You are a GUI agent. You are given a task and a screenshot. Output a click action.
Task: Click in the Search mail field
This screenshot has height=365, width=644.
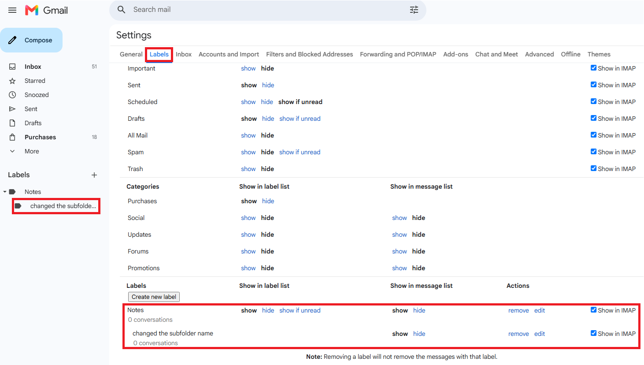pos(269,10)
